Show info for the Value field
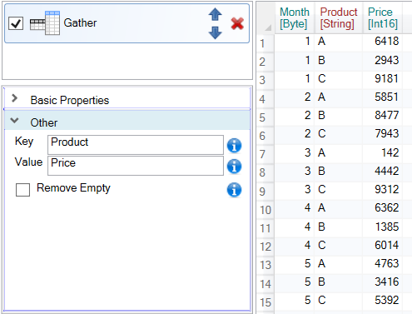 234,167
